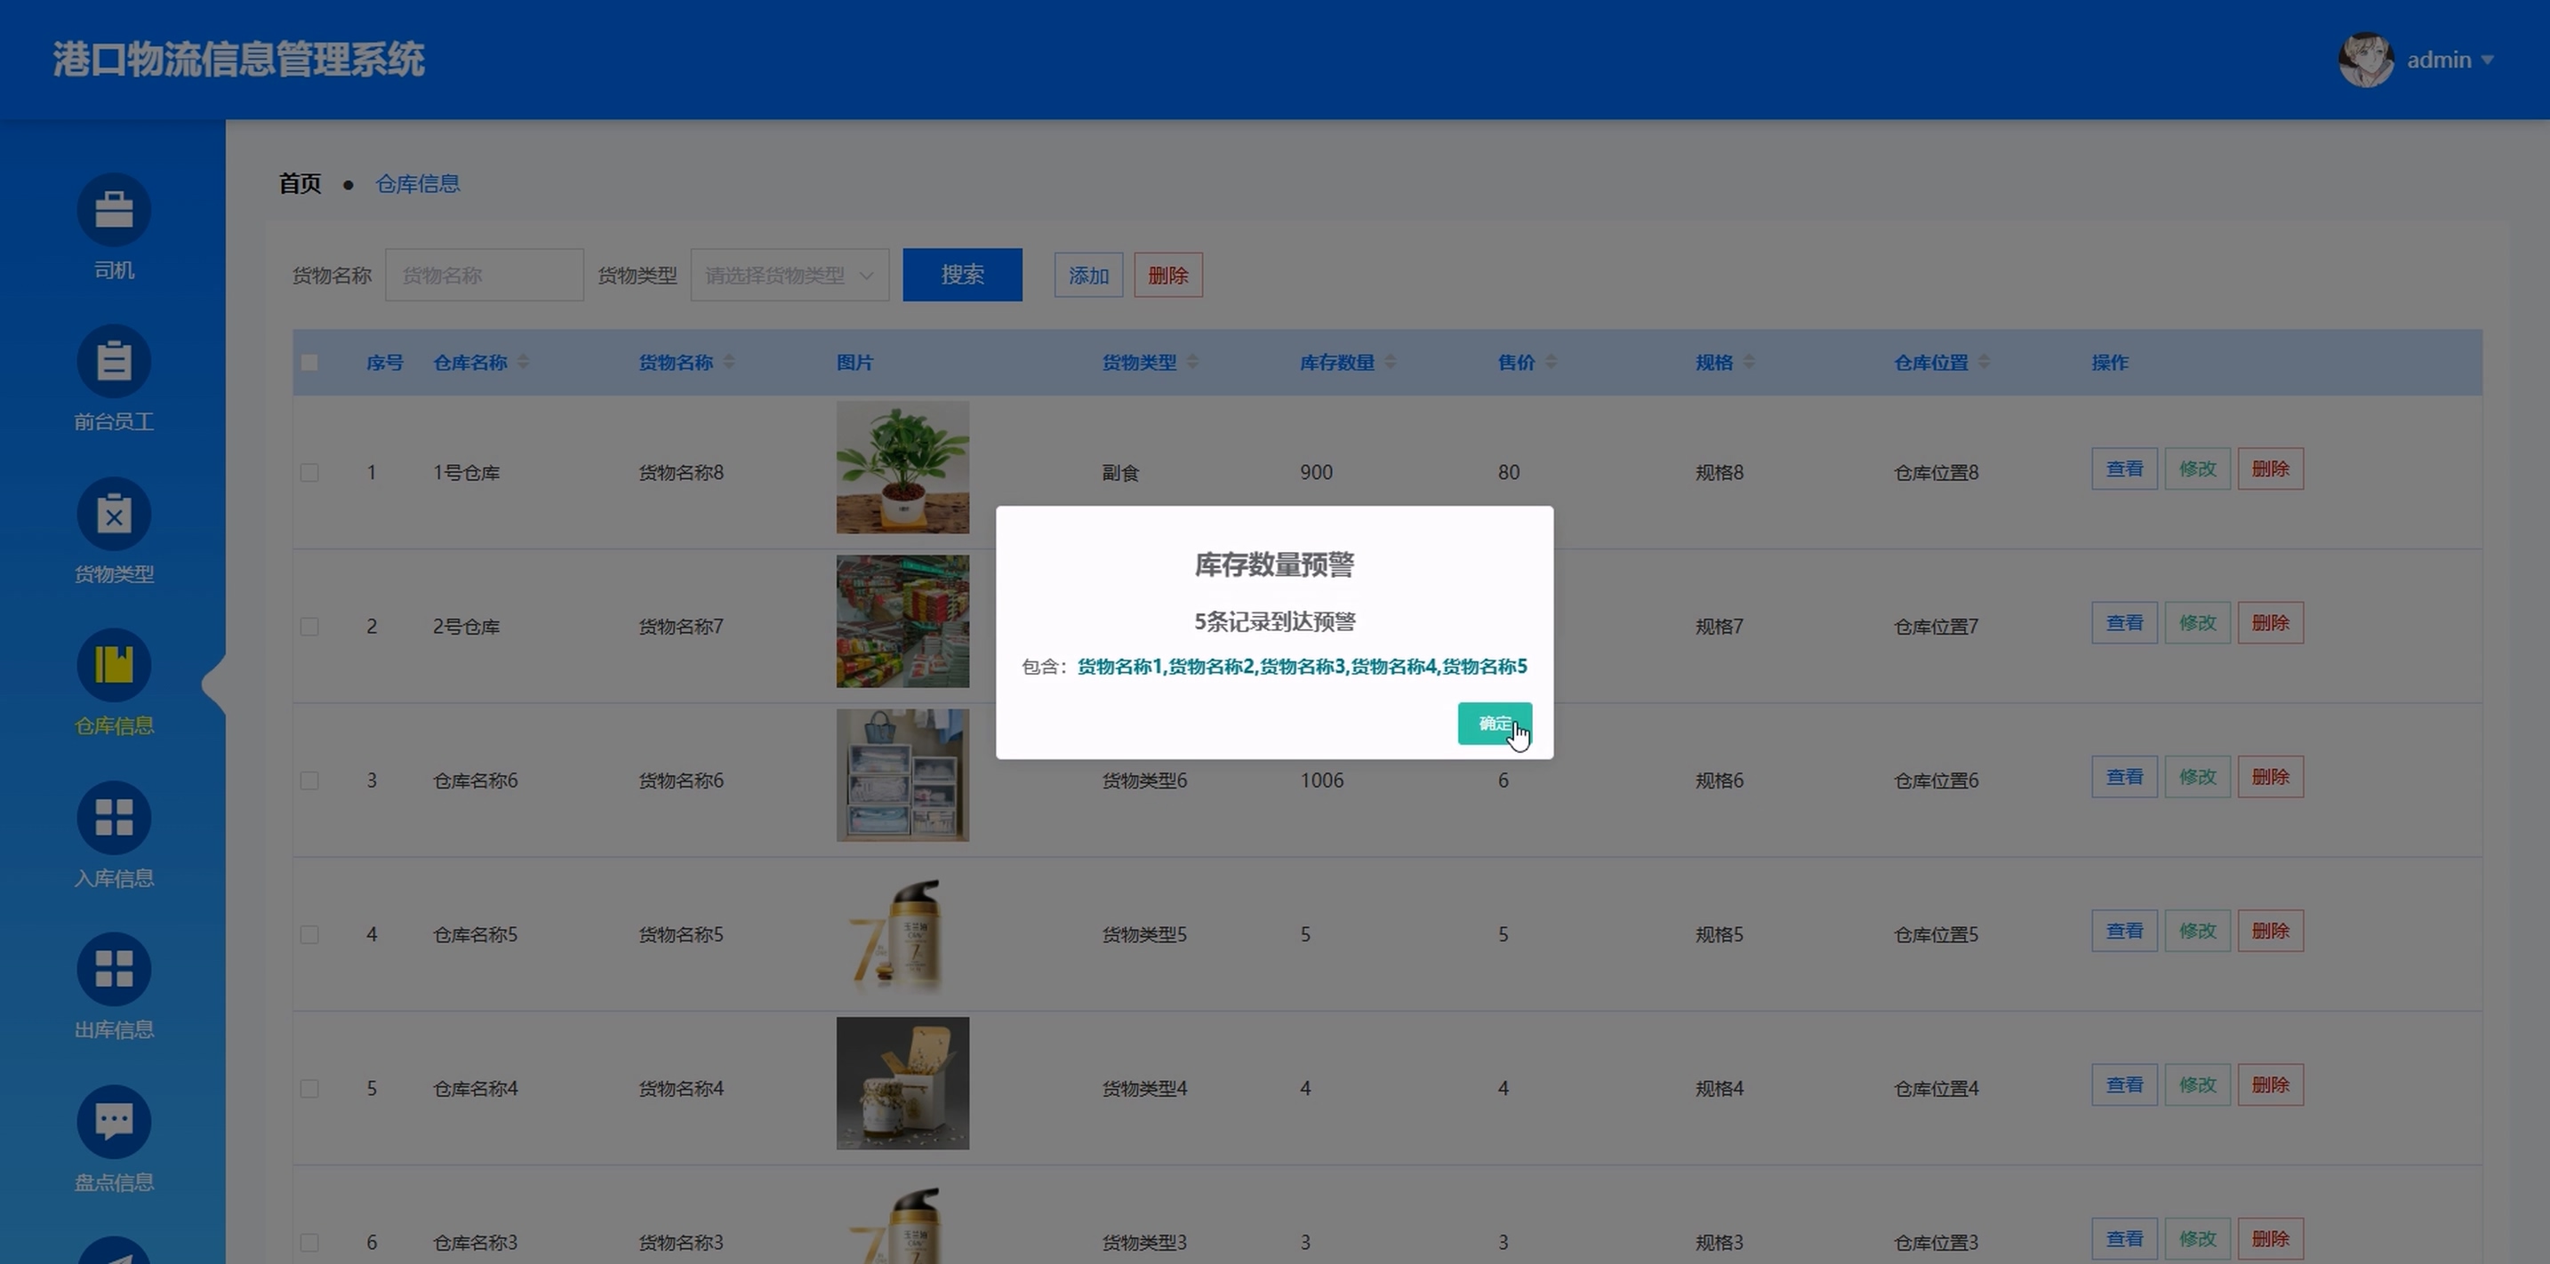Open the 司机 sidebar icon
The height and width of the screenshot is (1264, 2550).
click(x=114, y=210)
